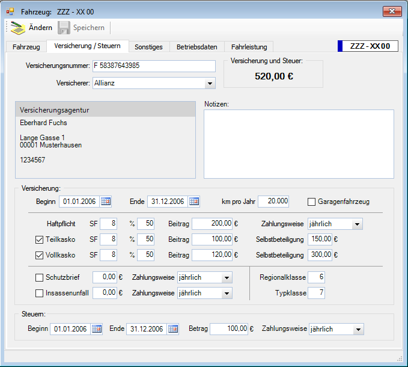Open calendar picker for Steuern Ende
Screen dimensions: 408x367
tap(173, 329)
